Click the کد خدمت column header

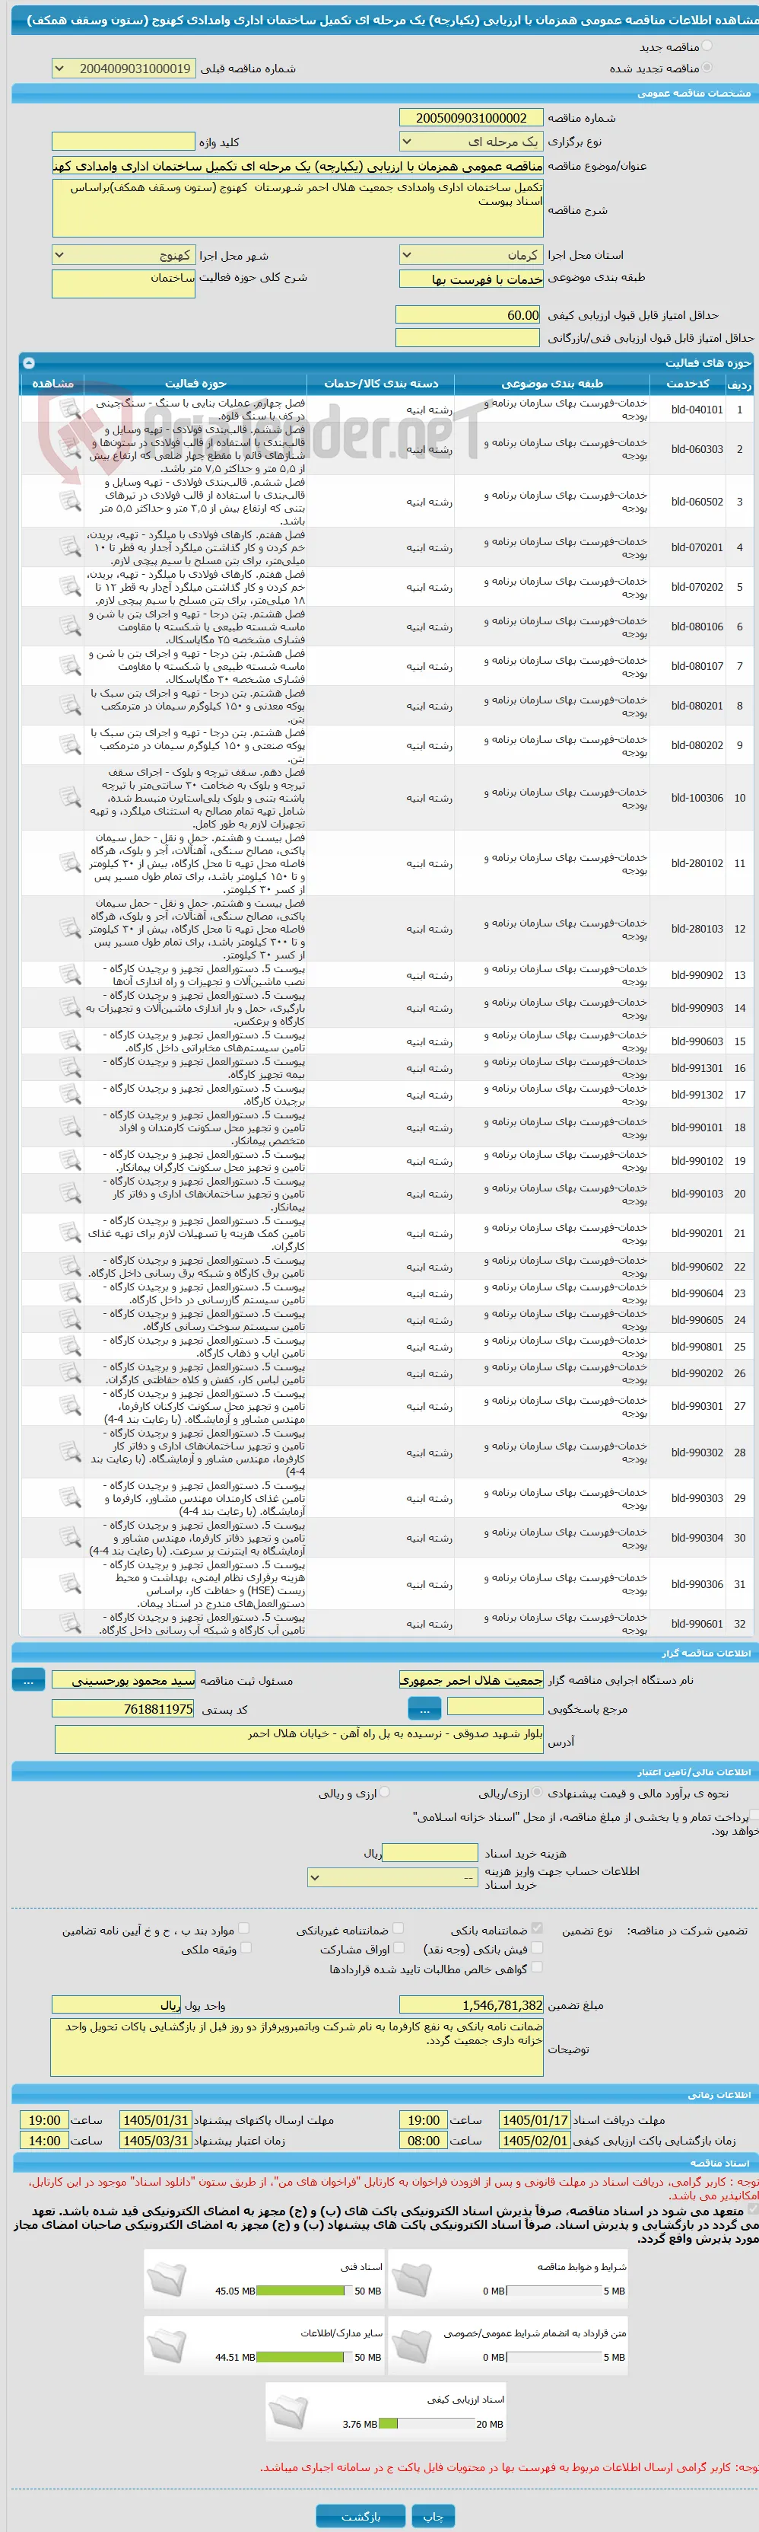coord(688,384)
